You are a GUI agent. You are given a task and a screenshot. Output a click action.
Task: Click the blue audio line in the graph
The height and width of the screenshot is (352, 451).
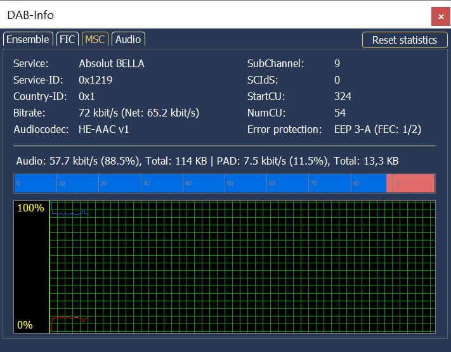pyautogui.click(x=70, y=215)
